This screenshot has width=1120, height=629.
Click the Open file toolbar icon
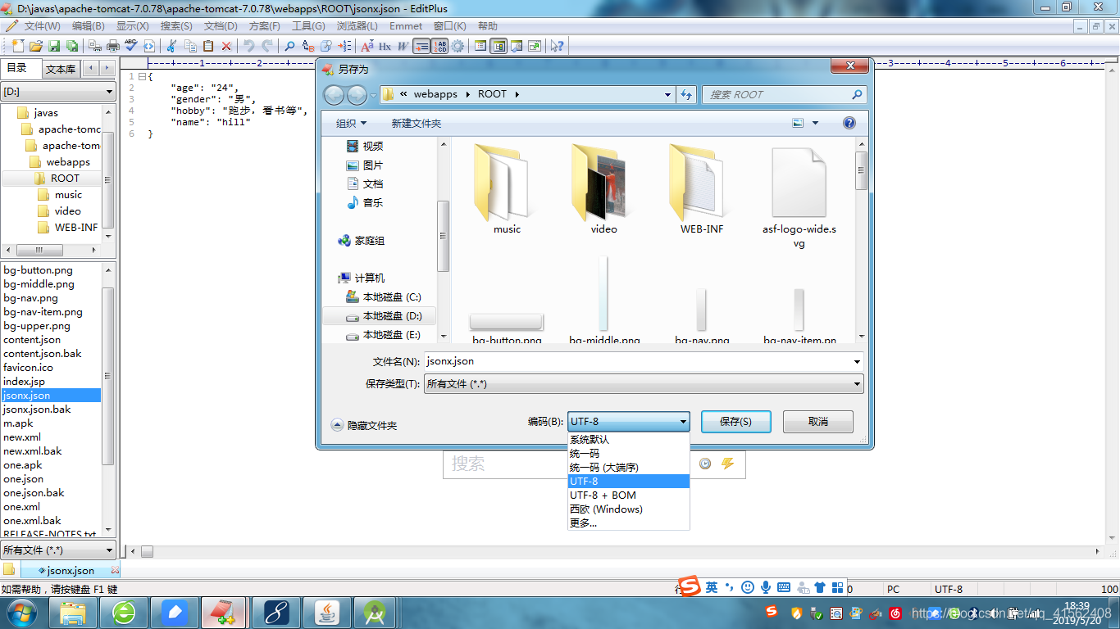37,46
